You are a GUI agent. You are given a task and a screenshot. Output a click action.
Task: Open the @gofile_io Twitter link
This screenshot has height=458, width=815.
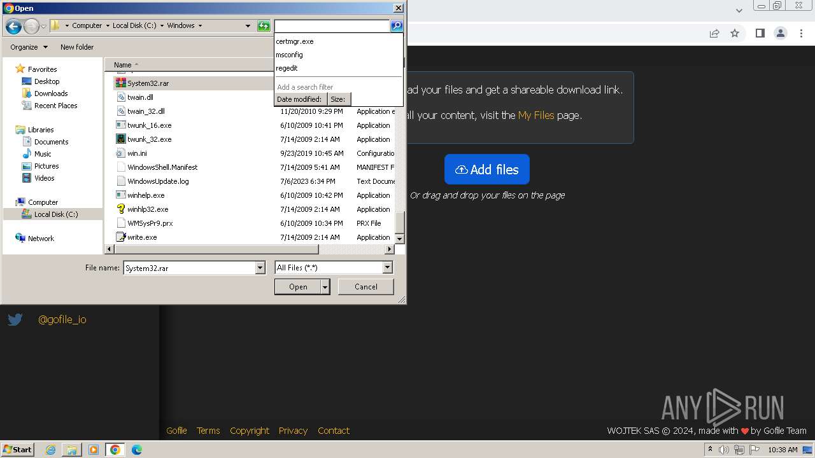click(x=62, y=319)
